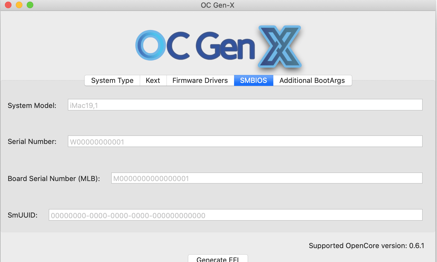Image resolution: width=437 pixels, height=262 pixels.
Task: Click the Generate EFI button
Action: tap(218, 259)
